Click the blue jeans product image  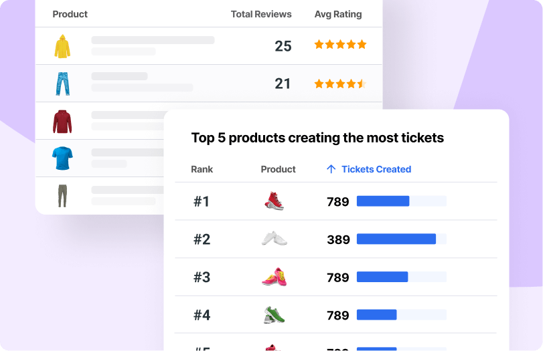tap(63, 84)
